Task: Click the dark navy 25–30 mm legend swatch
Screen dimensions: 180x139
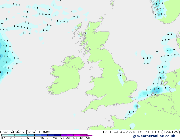Action: pyautogui.click(x=57, y=135)
